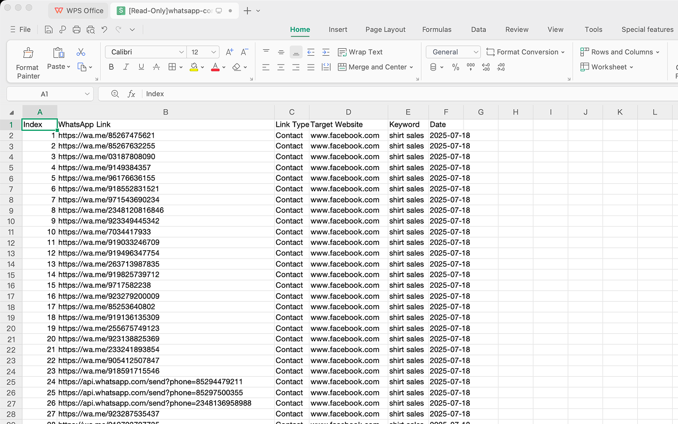The width and height of the screenshot is (678, 424).
Task: Click the decrease indent icon
Action: (x=311, y=52)
